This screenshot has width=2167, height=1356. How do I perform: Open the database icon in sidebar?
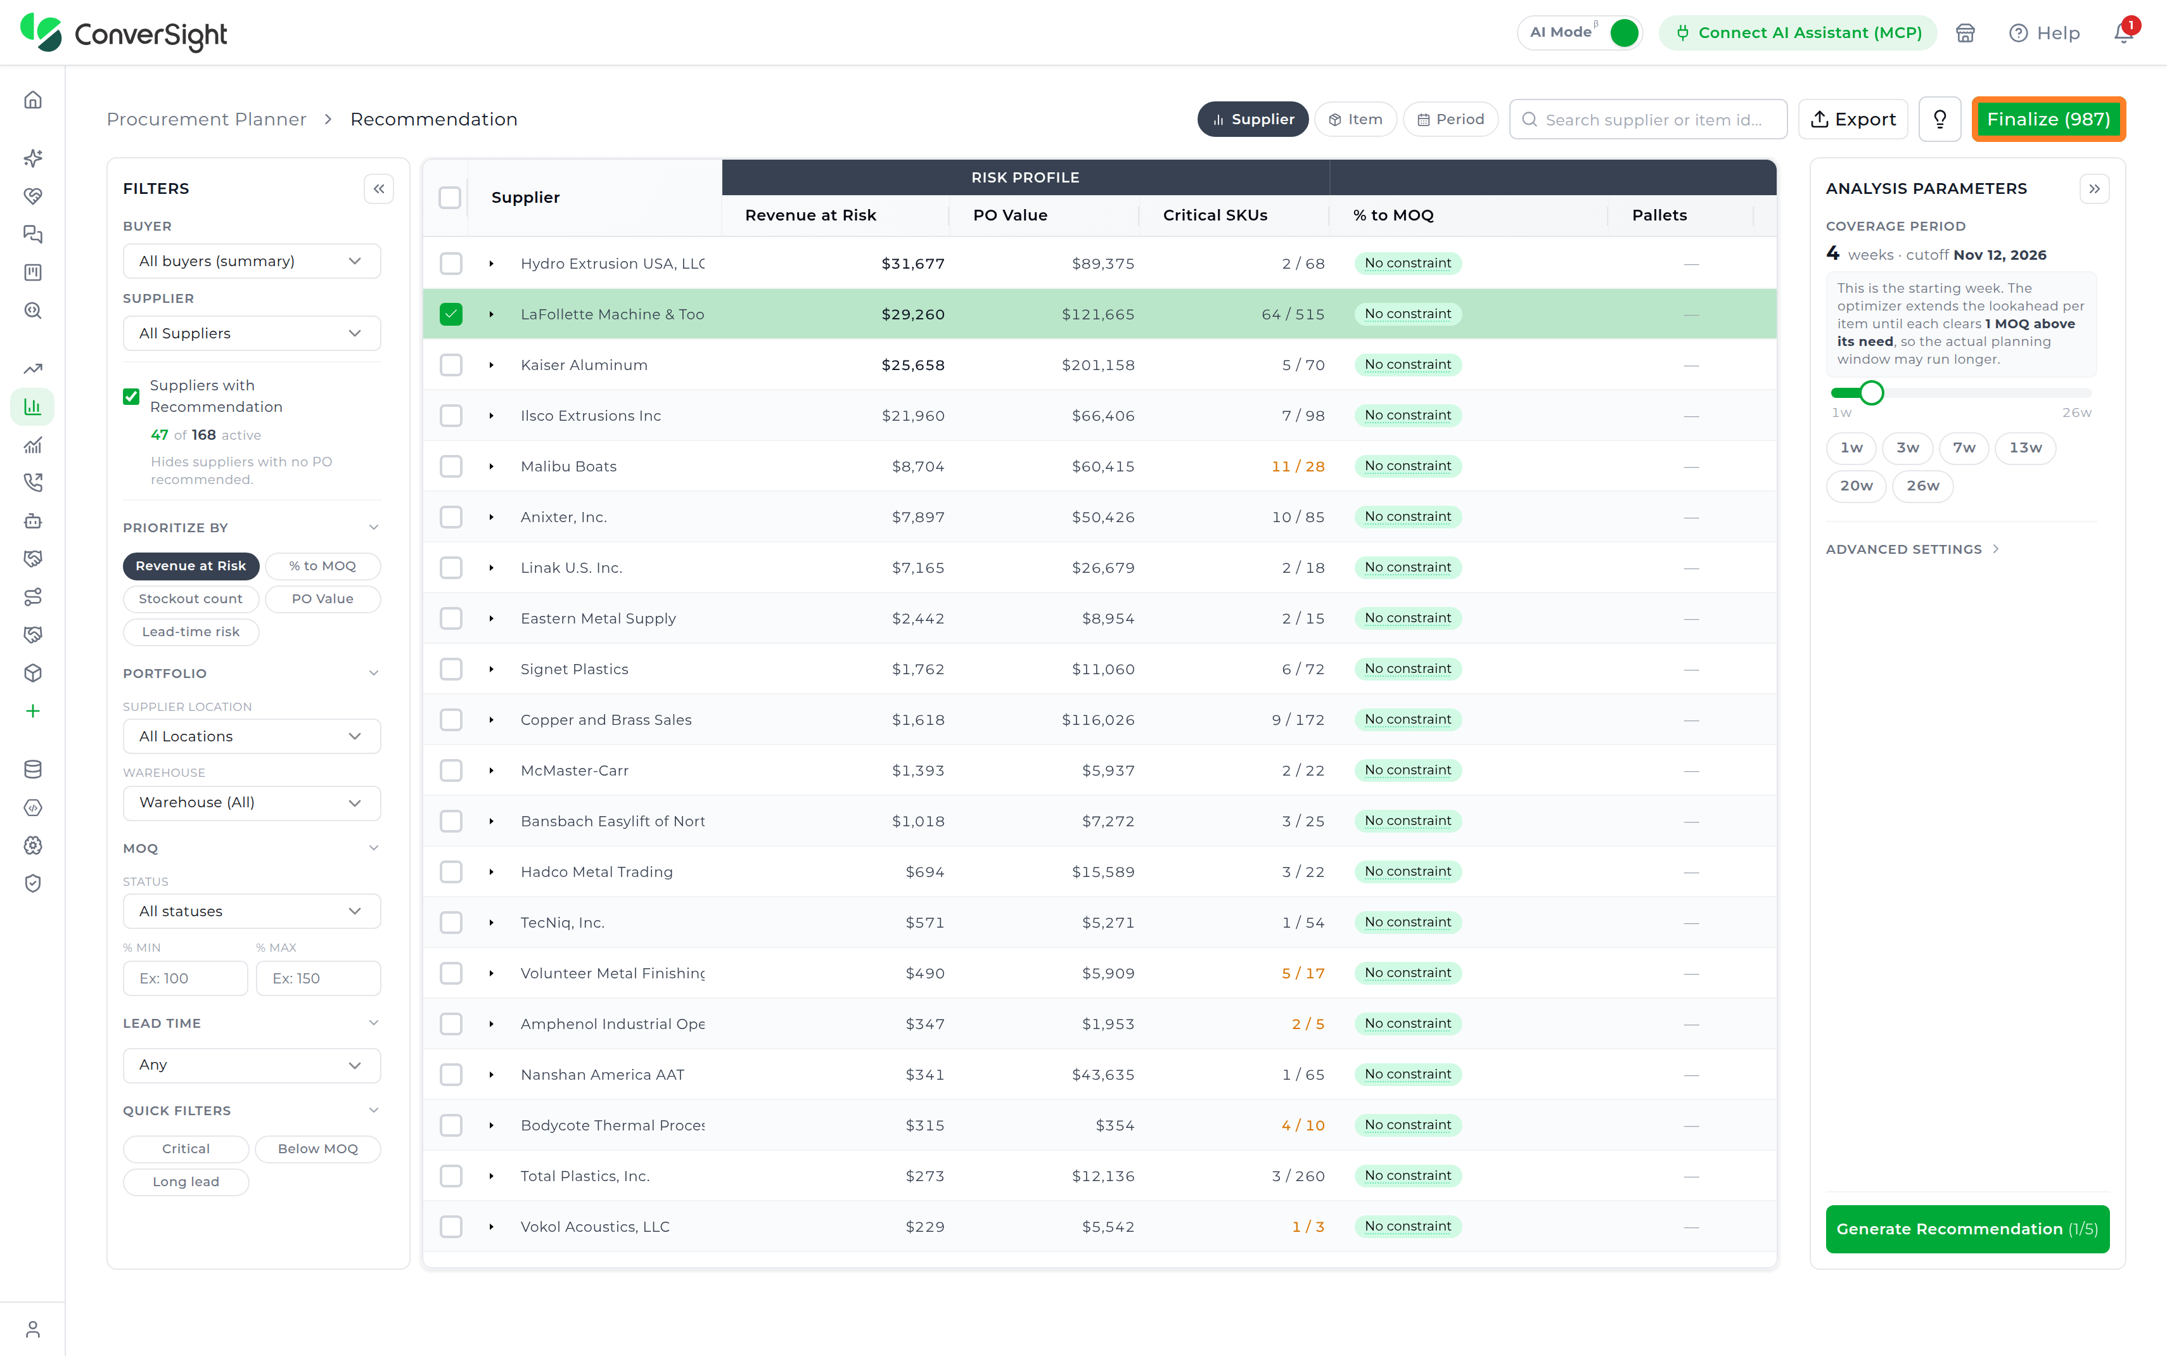(33, 769)
